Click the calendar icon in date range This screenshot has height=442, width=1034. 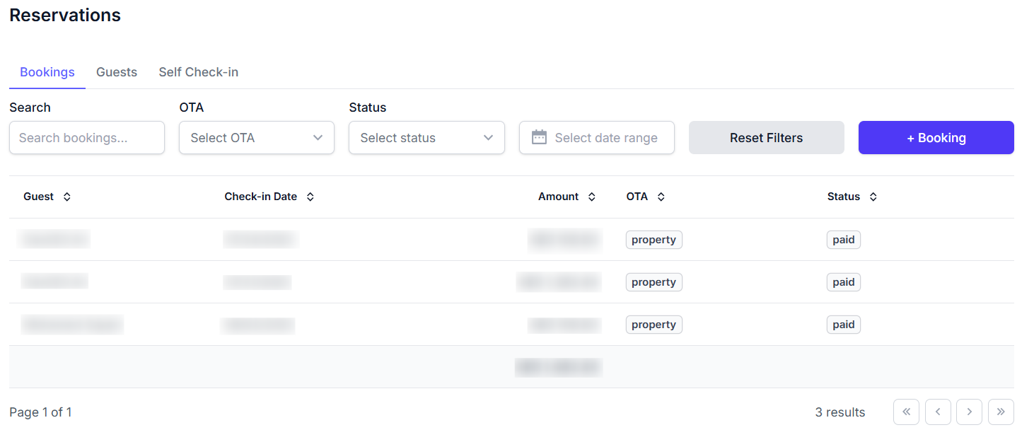539,138
